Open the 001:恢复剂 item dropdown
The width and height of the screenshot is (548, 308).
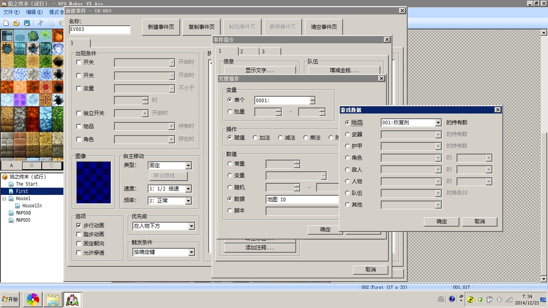tap(438, 123)
